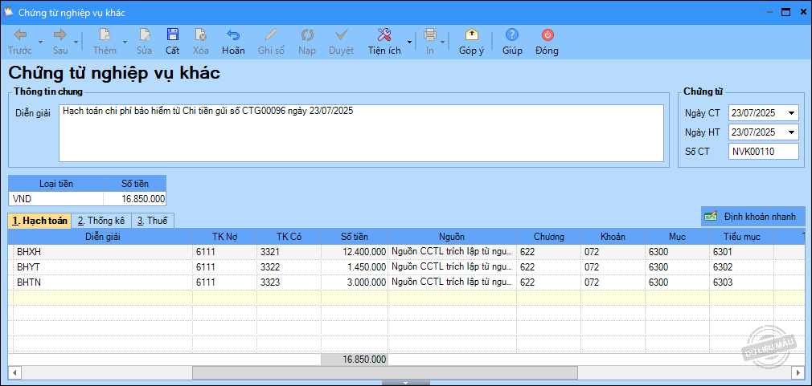Click the VND currency cell
This screenshot has height=386, width=812.
[56, 198]
